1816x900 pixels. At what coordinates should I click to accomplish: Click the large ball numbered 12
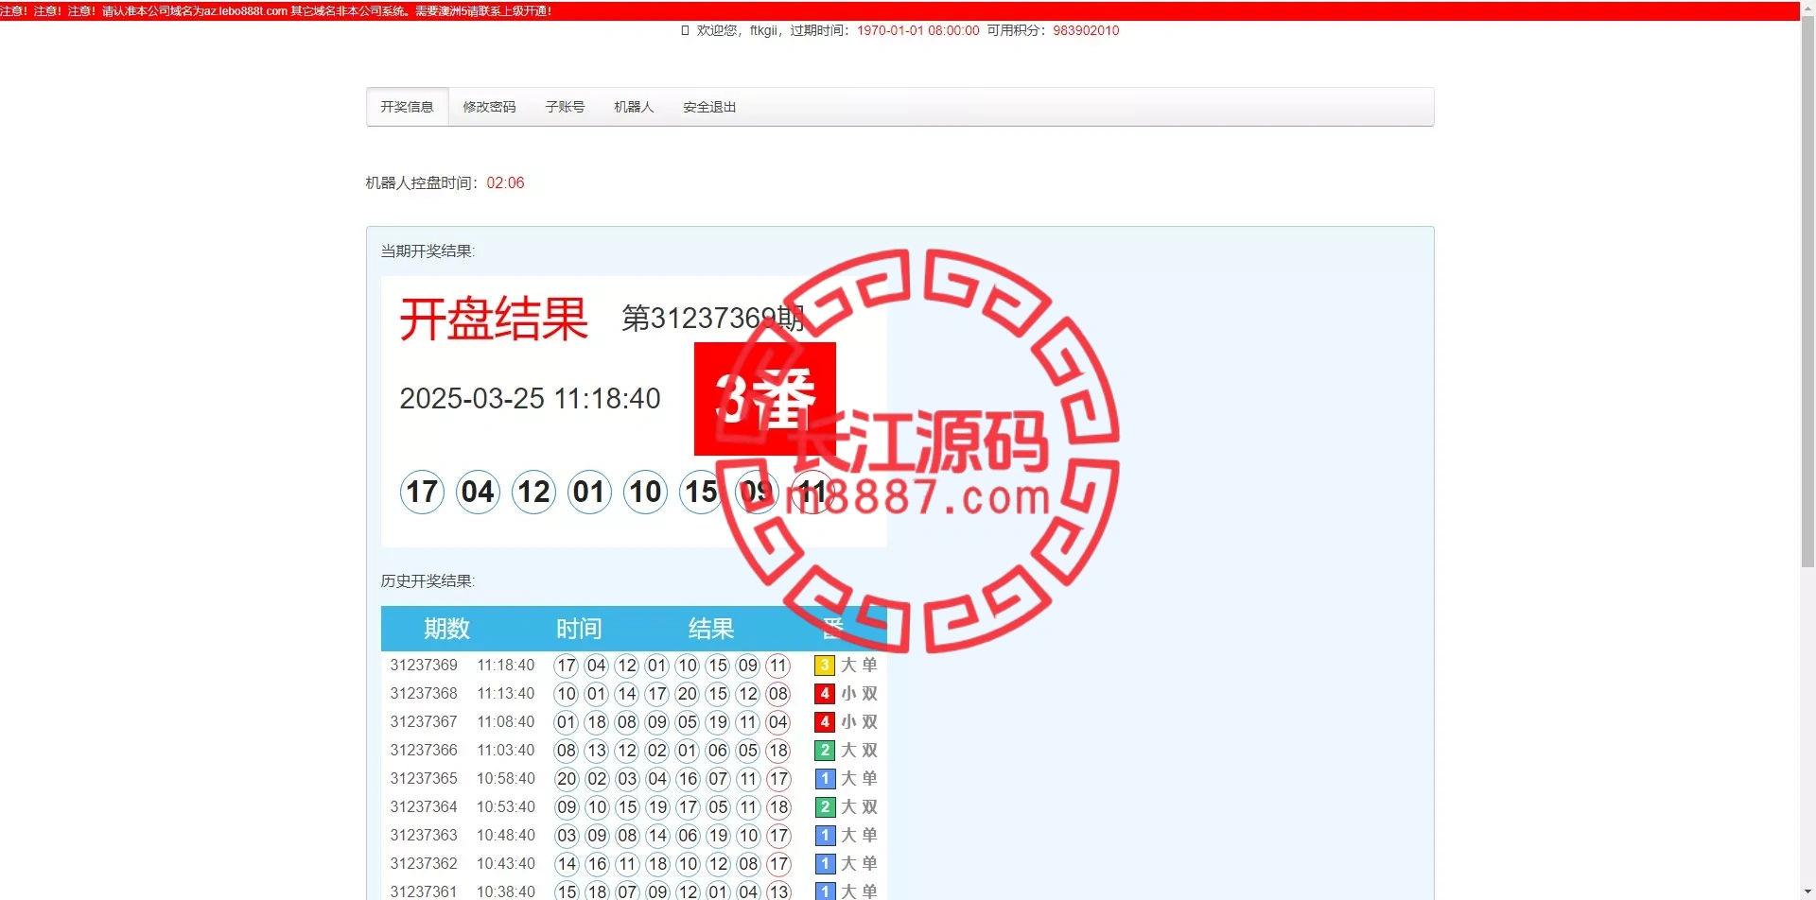tap(533, 492)
